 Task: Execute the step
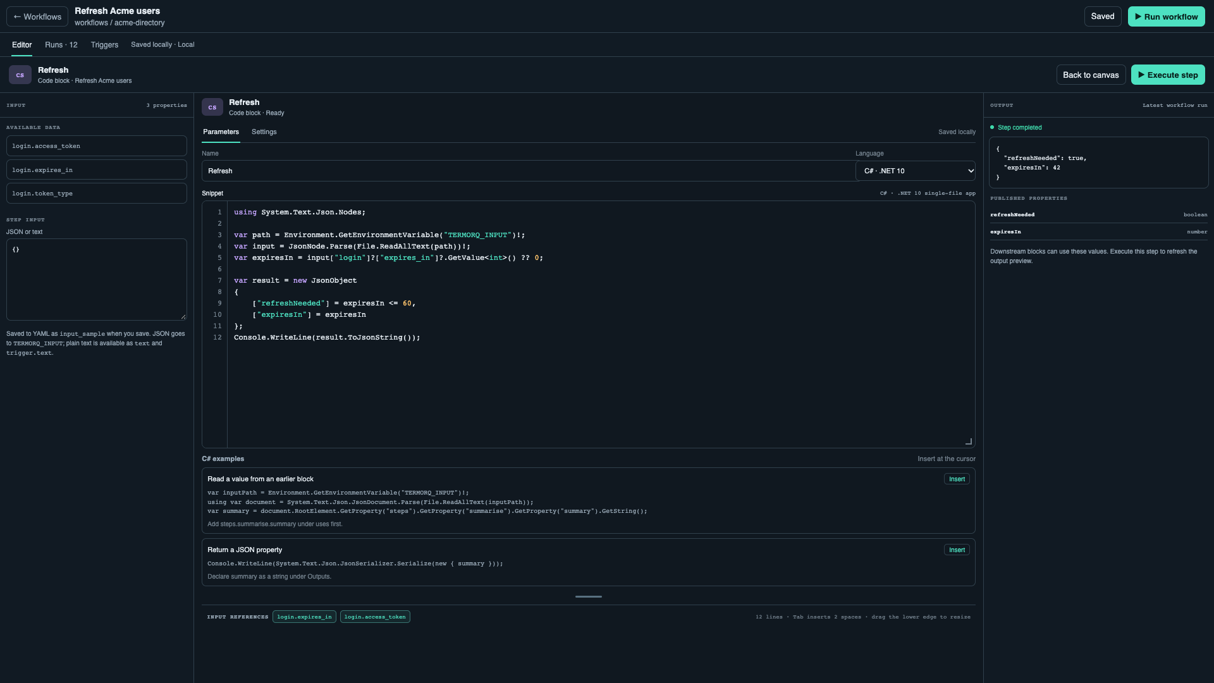[x=1168, y=75]
